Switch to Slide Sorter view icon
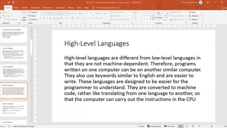 coord(187,127)
